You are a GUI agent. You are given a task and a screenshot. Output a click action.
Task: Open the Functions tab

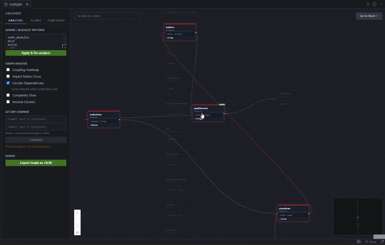(x=56, y=20)
